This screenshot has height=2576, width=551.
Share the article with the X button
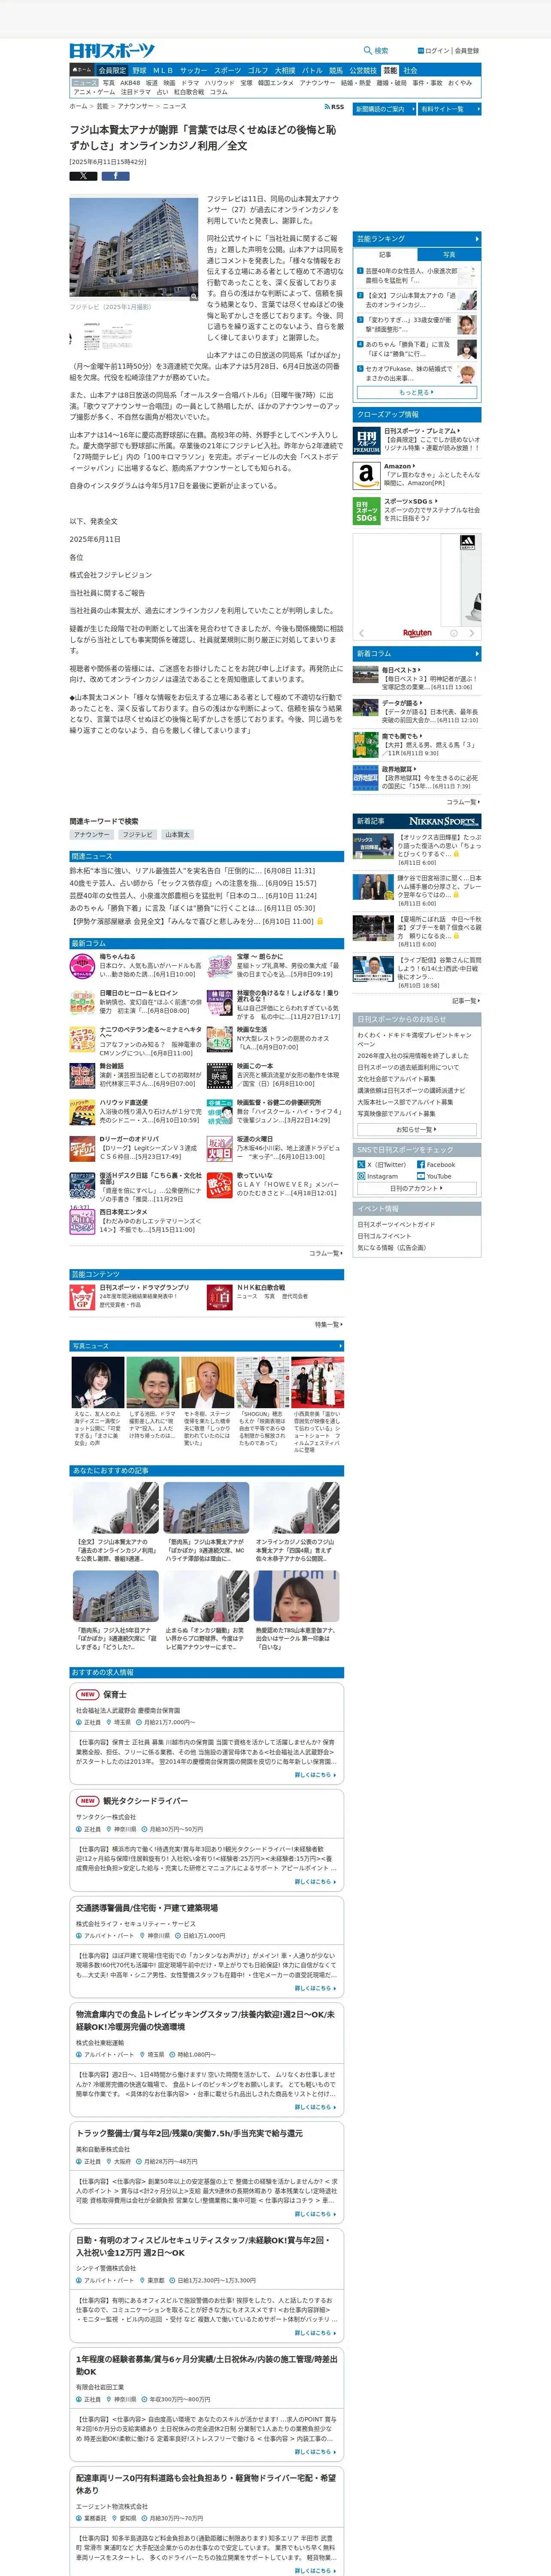(x=83, y=176)
